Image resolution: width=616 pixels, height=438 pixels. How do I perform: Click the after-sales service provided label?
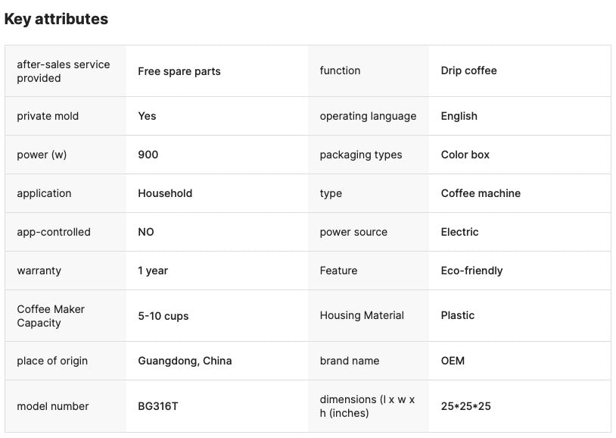tap(64, 71)
